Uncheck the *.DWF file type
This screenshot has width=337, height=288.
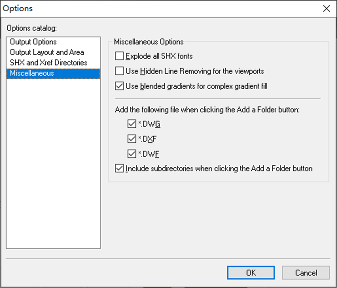click(132, 154)
